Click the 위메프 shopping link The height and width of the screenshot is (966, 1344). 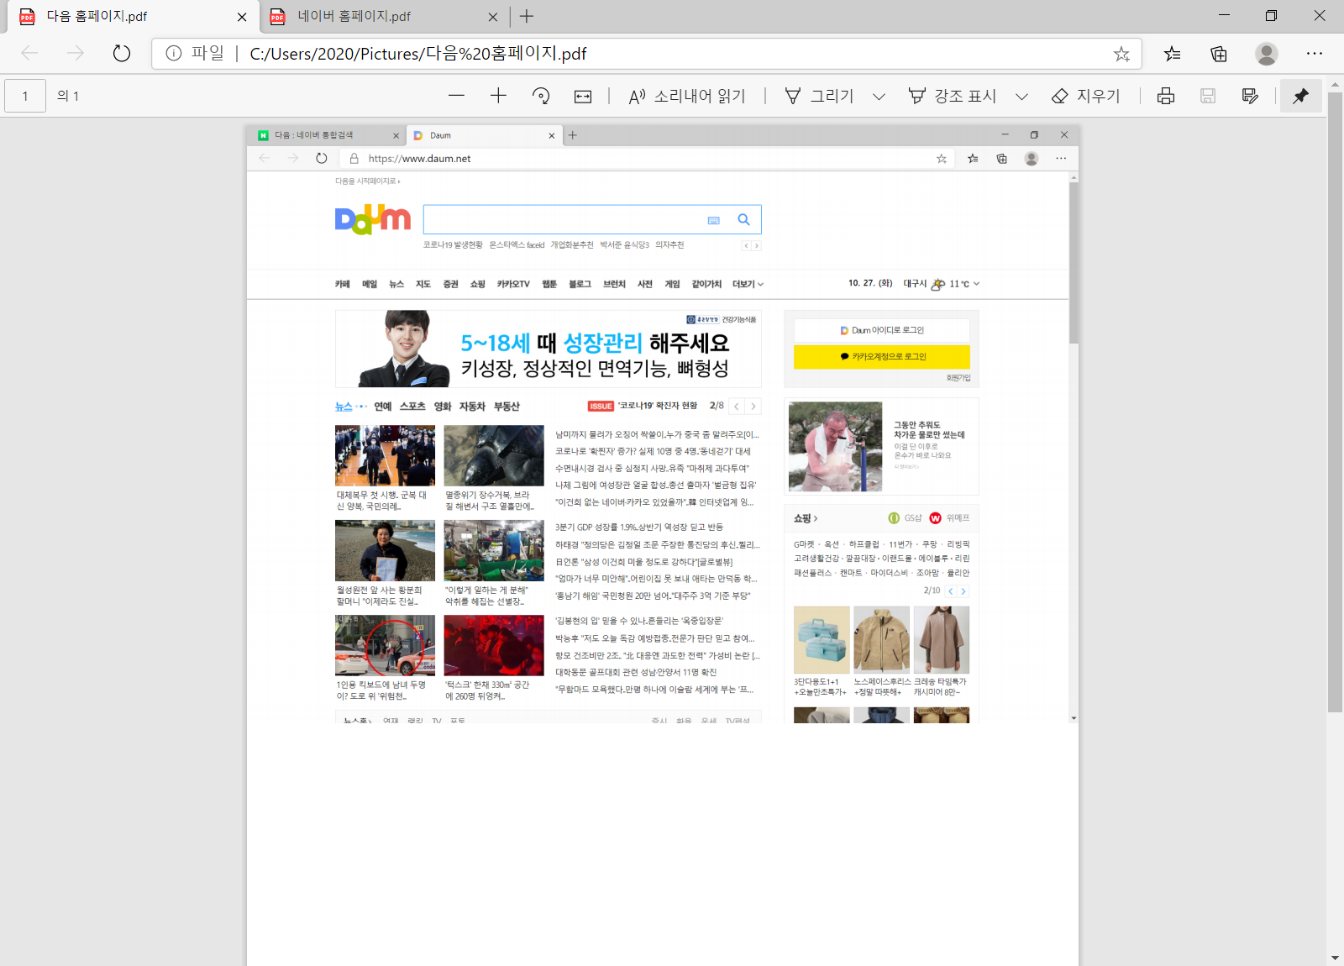pos(949,518)
